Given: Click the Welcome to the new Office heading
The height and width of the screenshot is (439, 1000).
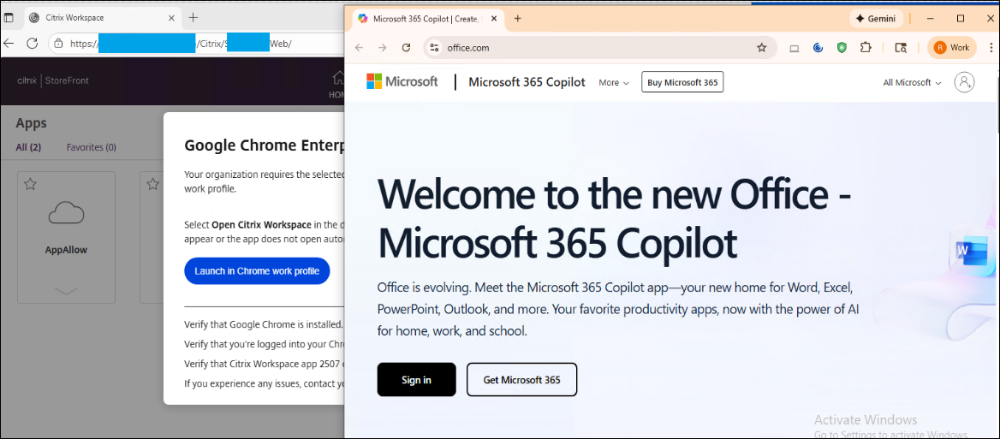Looking at the screenshot, I should (615, 219).
